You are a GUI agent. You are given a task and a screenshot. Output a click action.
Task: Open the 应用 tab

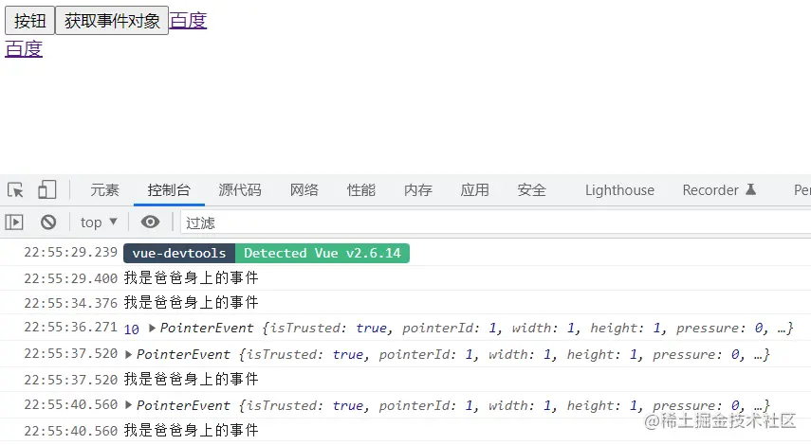(x=475, y=190)
